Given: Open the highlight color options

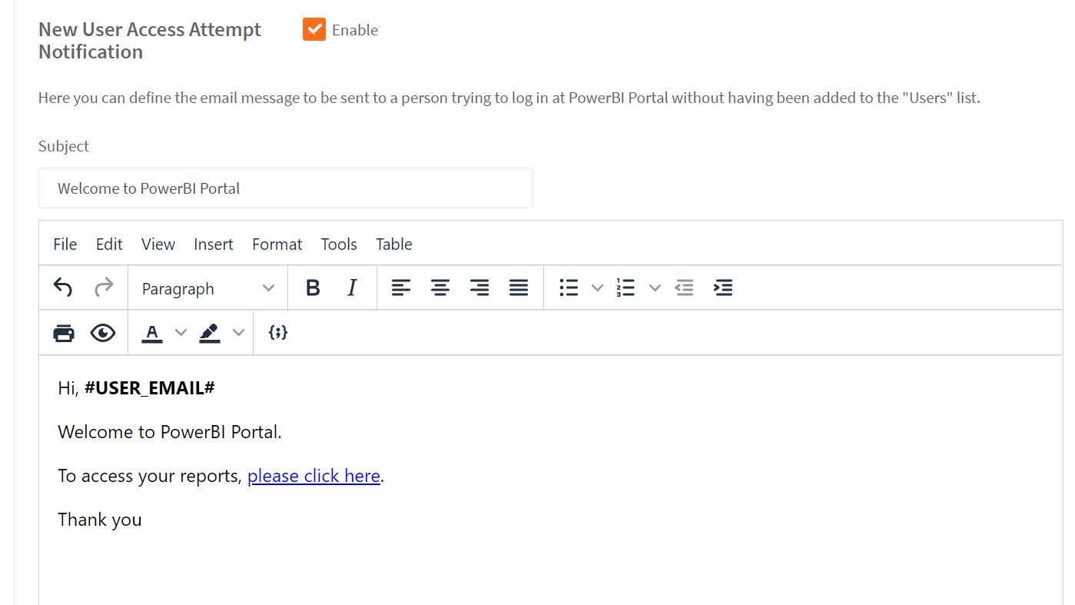Looking at the screenshot, I should click(x=238, y=332).
